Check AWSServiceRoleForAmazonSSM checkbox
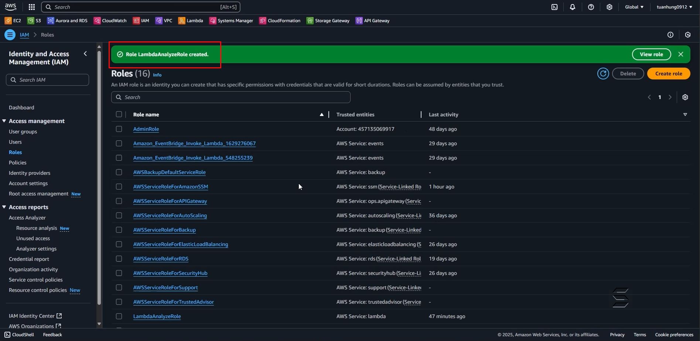700x341 pixels. point(119,187)
